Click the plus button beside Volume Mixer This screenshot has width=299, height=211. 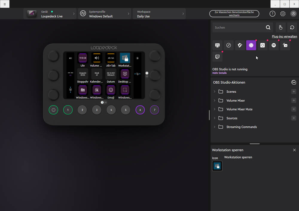click(294, 100)
